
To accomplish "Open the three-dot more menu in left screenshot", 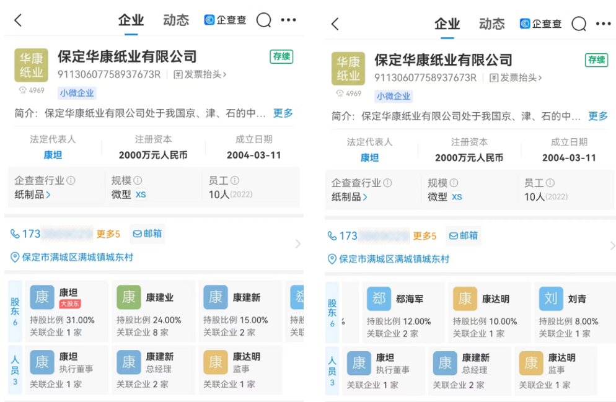I will pyautogui.click(x=288, y=20).
